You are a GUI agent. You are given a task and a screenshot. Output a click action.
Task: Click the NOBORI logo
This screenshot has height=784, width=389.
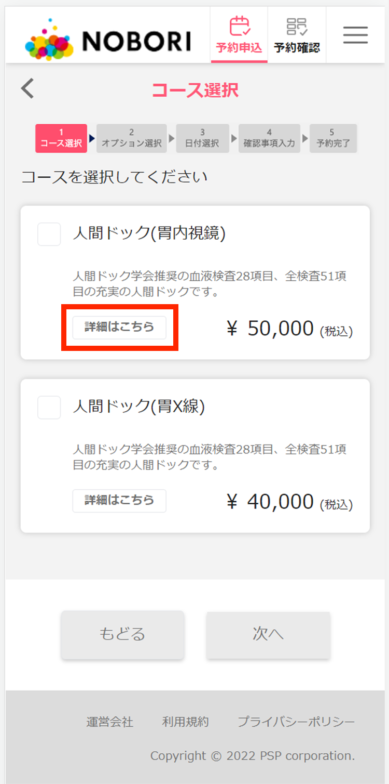108,39
